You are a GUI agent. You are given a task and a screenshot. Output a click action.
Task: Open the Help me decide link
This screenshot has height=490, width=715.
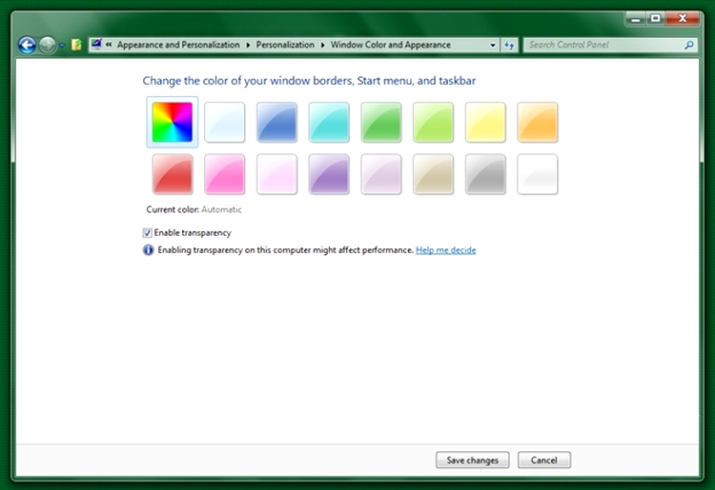[445, 250]
